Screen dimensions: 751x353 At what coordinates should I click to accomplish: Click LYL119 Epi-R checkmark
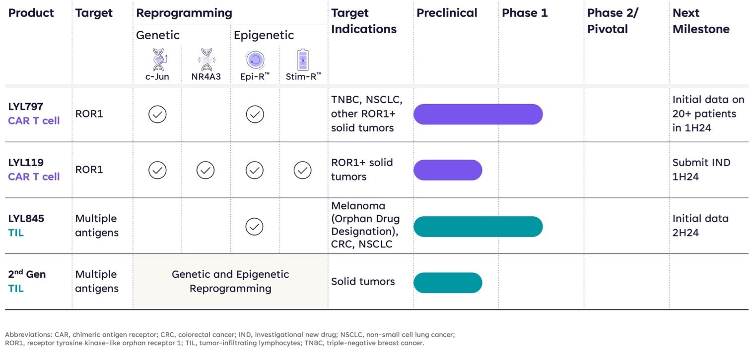[x=255, y=170]
